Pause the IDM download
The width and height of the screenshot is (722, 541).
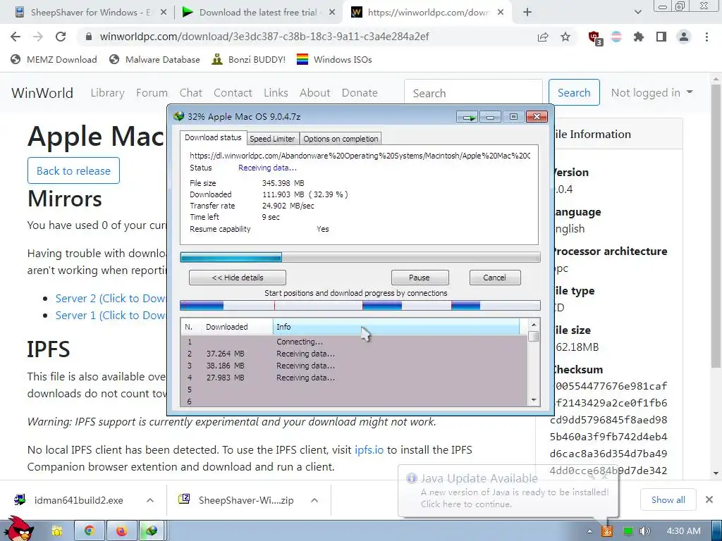point(420,278)
